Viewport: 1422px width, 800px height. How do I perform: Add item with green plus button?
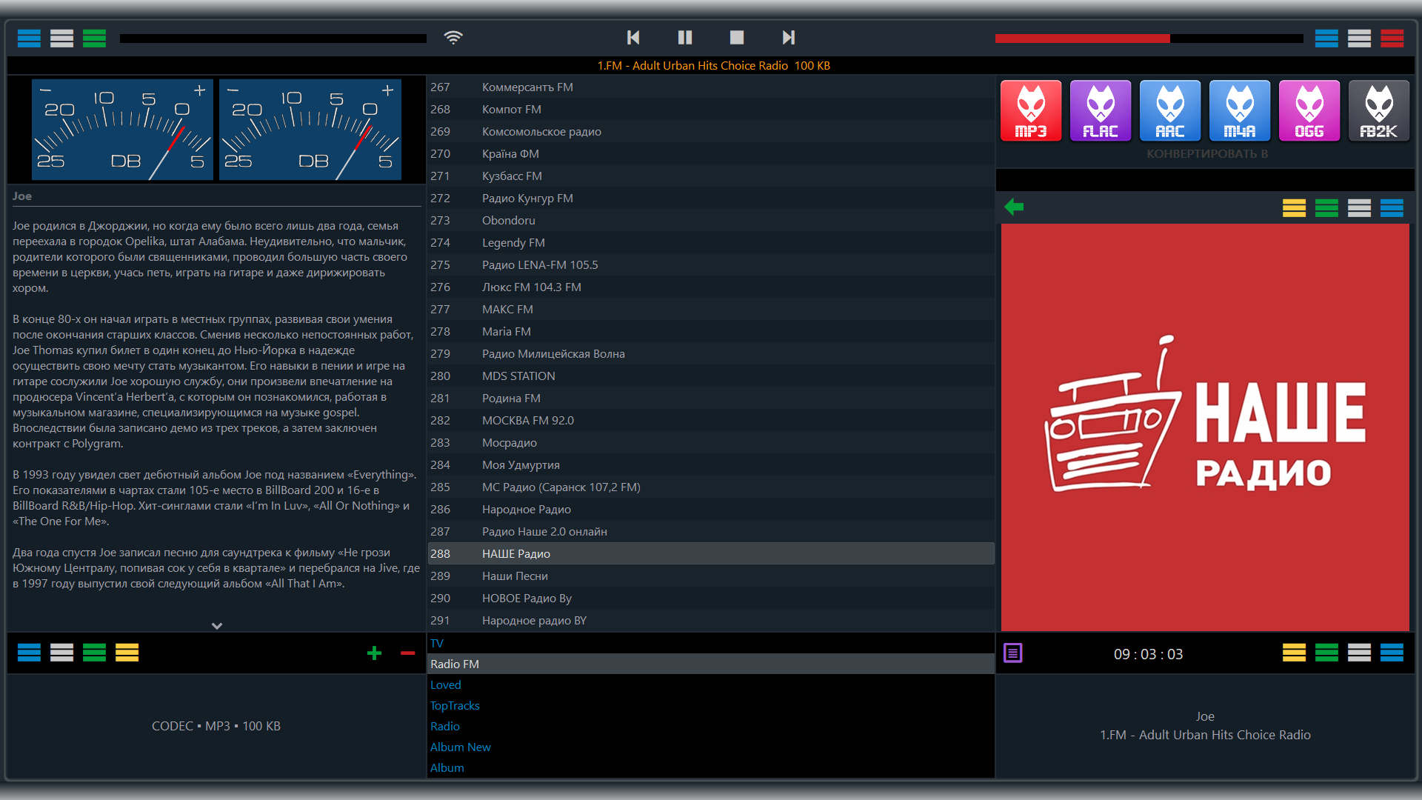coord(374,653)
